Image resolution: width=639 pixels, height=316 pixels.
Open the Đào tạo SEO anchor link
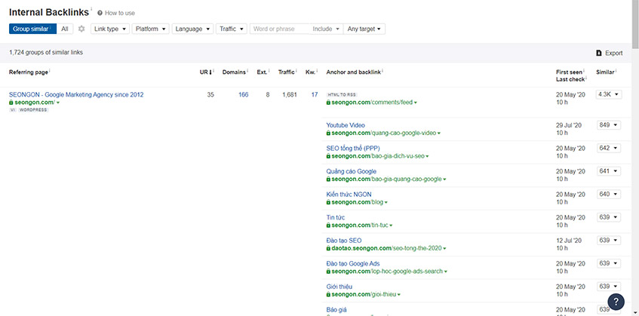(x=344, y=241)
